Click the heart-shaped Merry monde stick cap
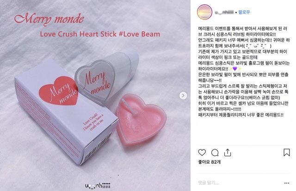Viewport: 296px width, 191px height. [x=95, y=80]
